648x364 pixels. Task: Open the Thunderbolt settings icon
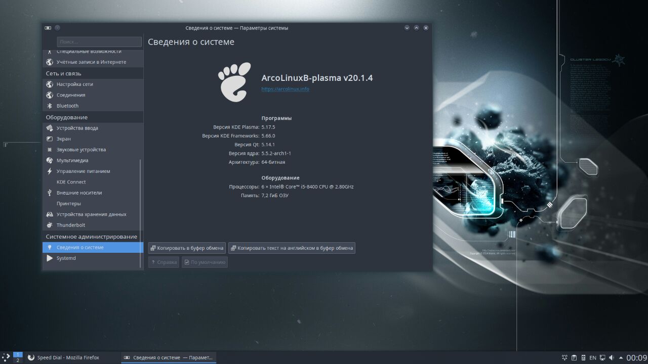click(x=50, y=225)
